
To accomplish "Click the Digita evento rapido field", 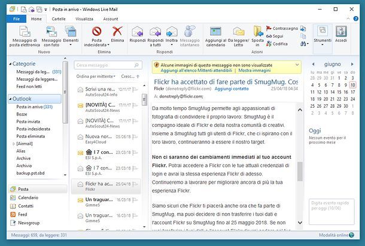I will point(331,212).
